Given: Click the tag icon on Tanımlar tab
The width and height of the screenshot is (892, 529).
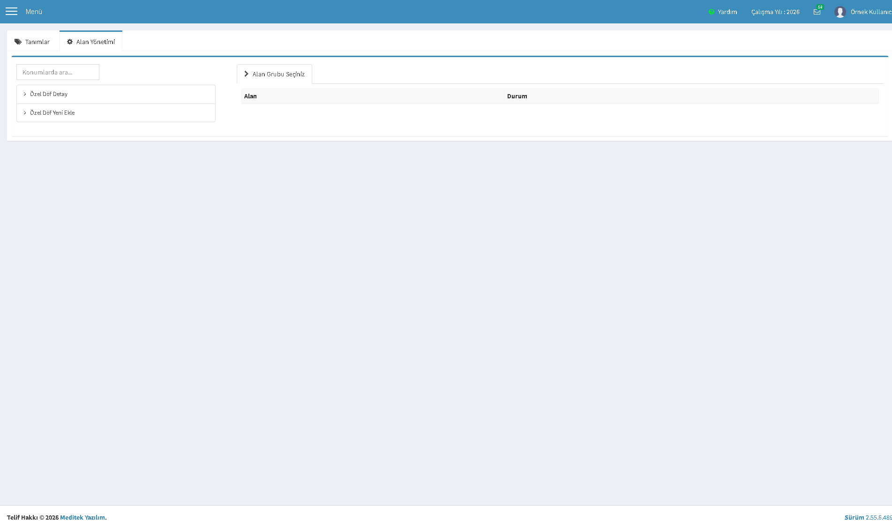Looking at the screenshot, I should pos(18,42).
